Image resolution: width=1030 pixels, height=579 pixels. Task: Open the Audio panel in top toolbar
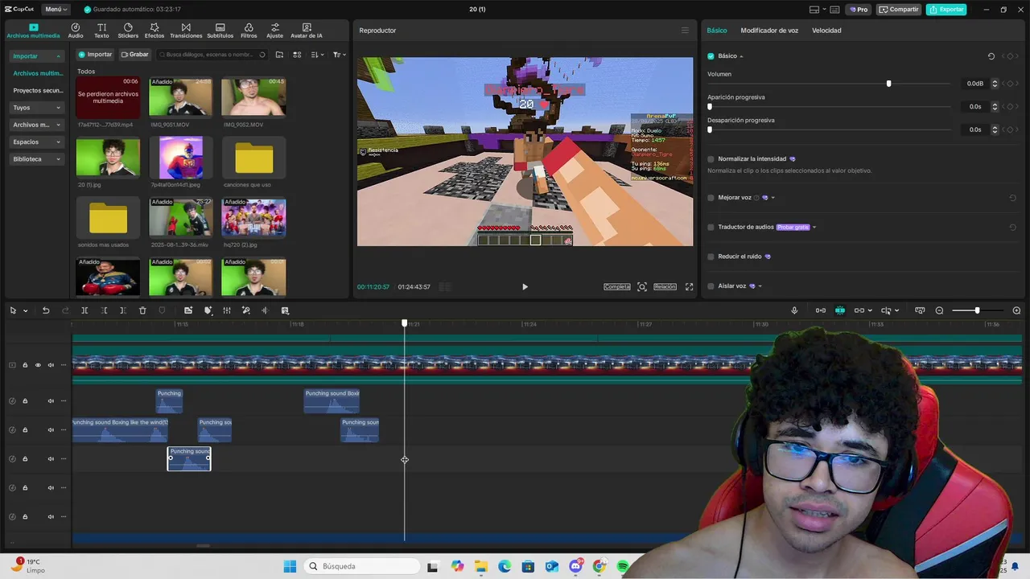[76, 31]
